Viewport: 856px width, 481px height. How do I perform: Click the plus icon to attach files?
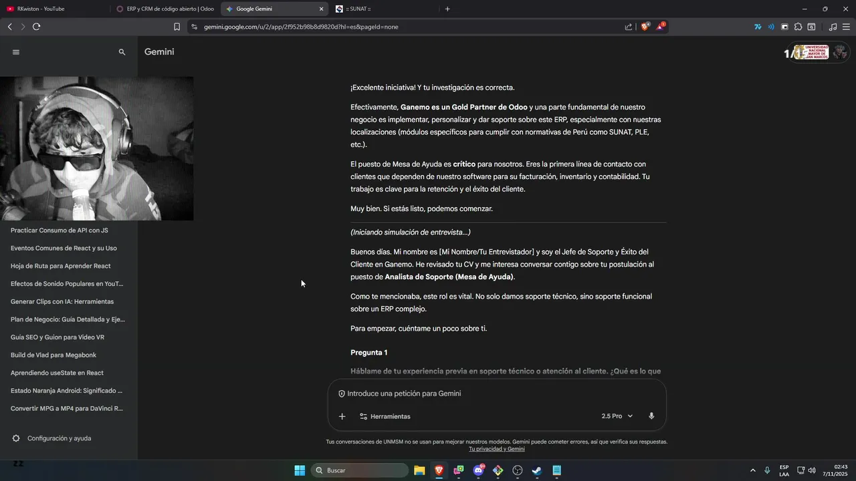342,416
